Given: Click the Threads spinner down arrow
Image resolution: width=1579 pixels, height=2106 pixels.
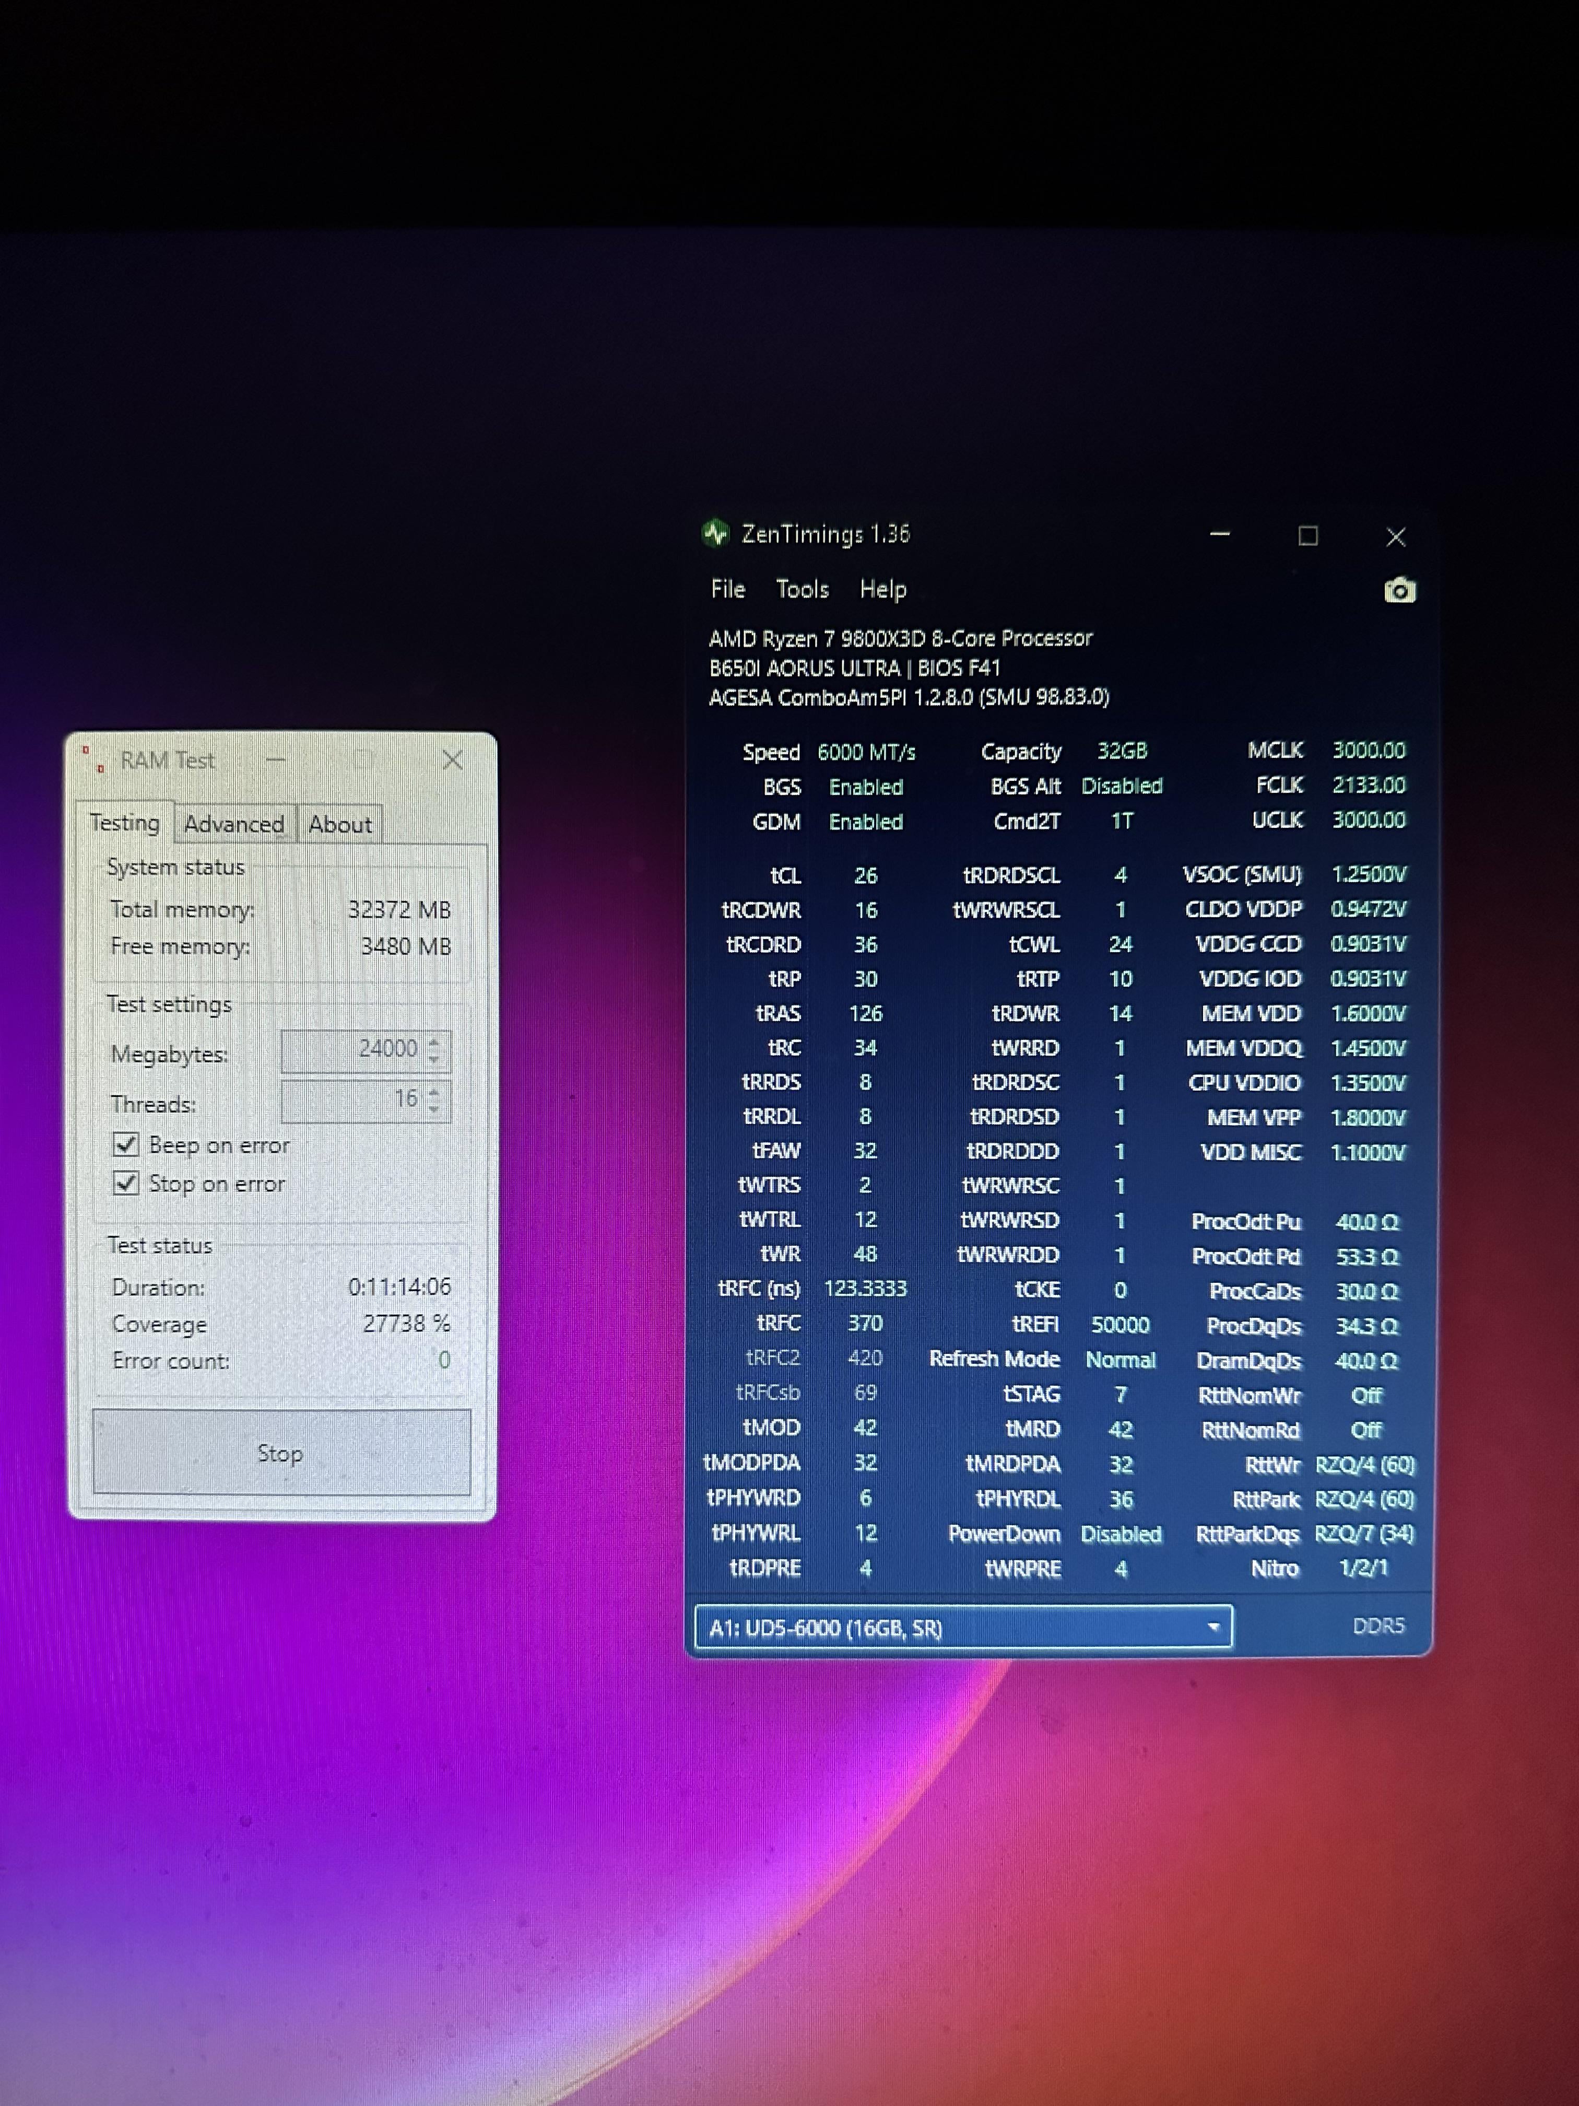Looking at the screenshot, I should [x=434, y=1109].
